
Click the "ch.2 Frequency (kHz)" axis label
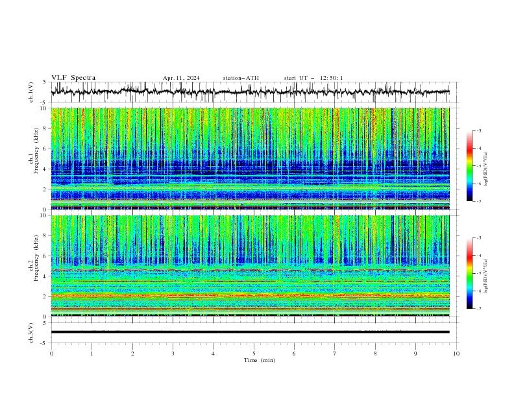coord(34,258)
